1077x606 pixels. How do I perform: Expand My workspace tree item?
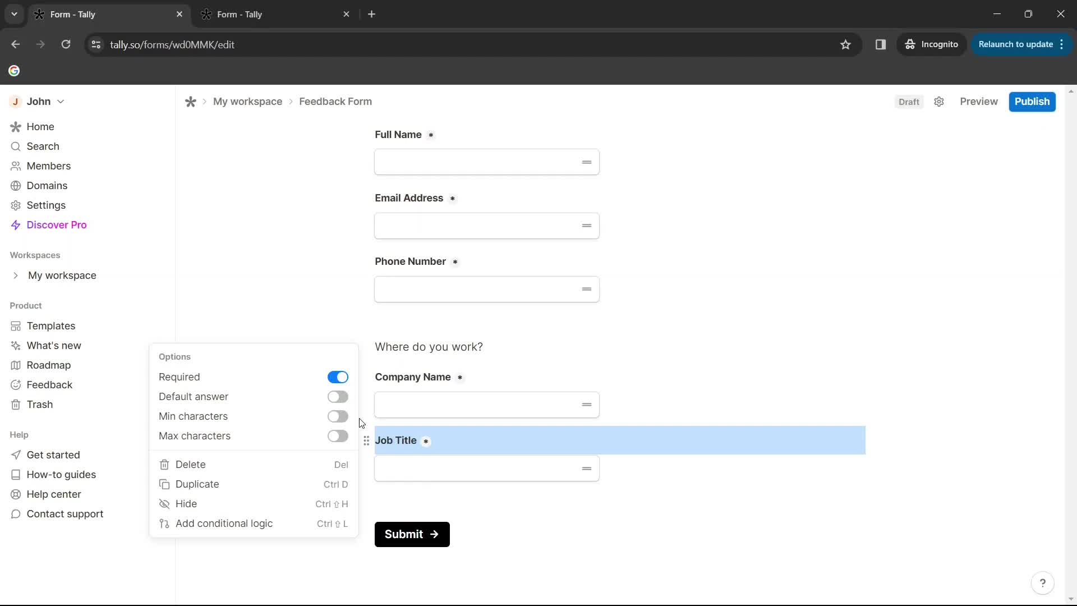16,276
